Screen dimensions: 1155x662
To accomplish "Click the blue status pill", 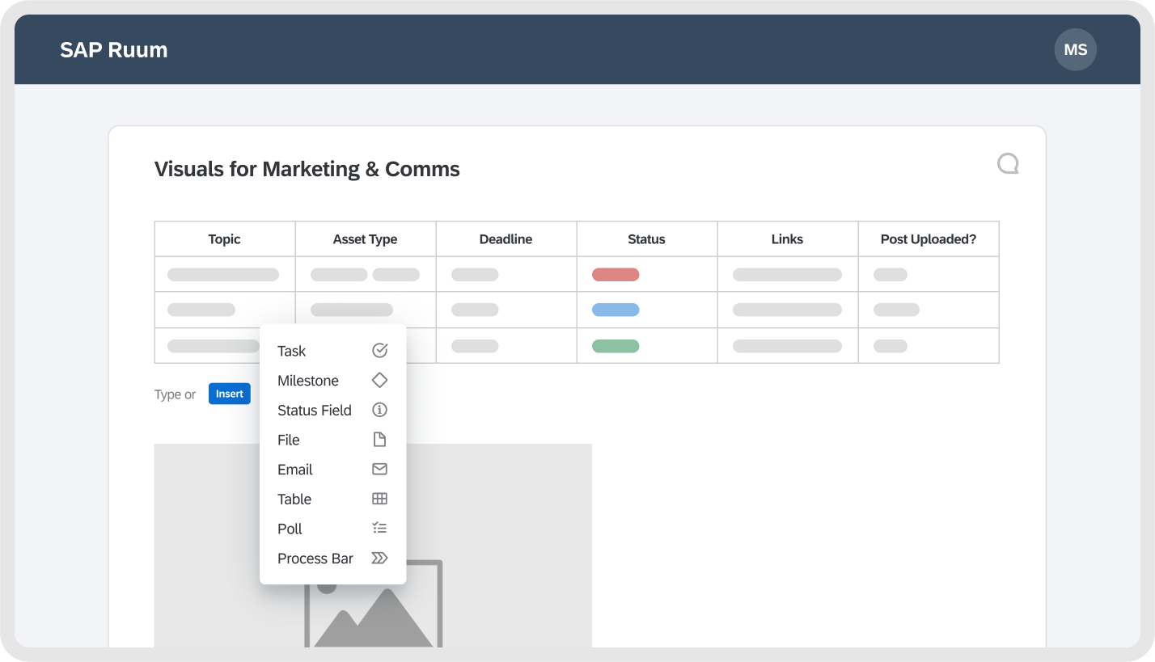I will [x=616, y=310].
